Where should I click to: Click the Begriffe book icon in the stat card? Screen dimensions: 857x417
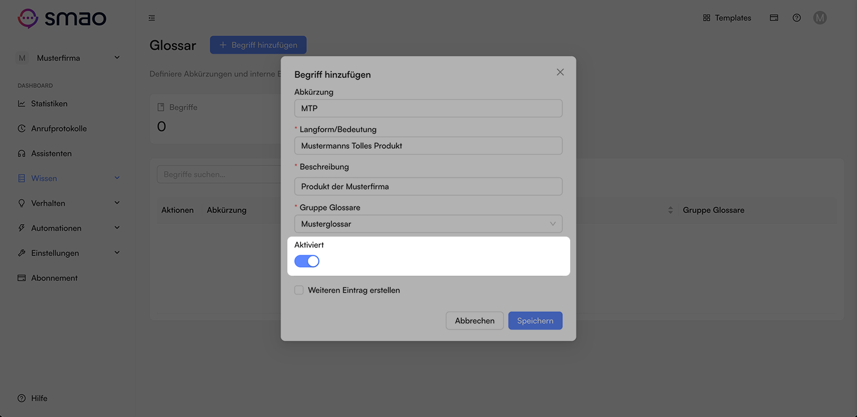click(161, 107)
